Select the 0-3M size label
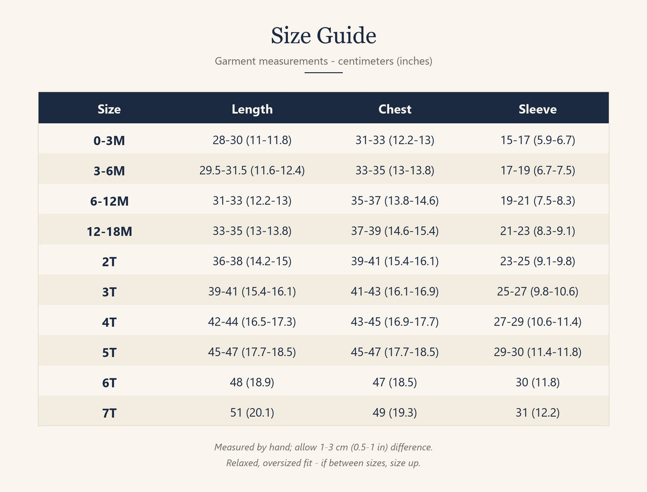Screen dimensions: 647x492 [x=109, y=141]
